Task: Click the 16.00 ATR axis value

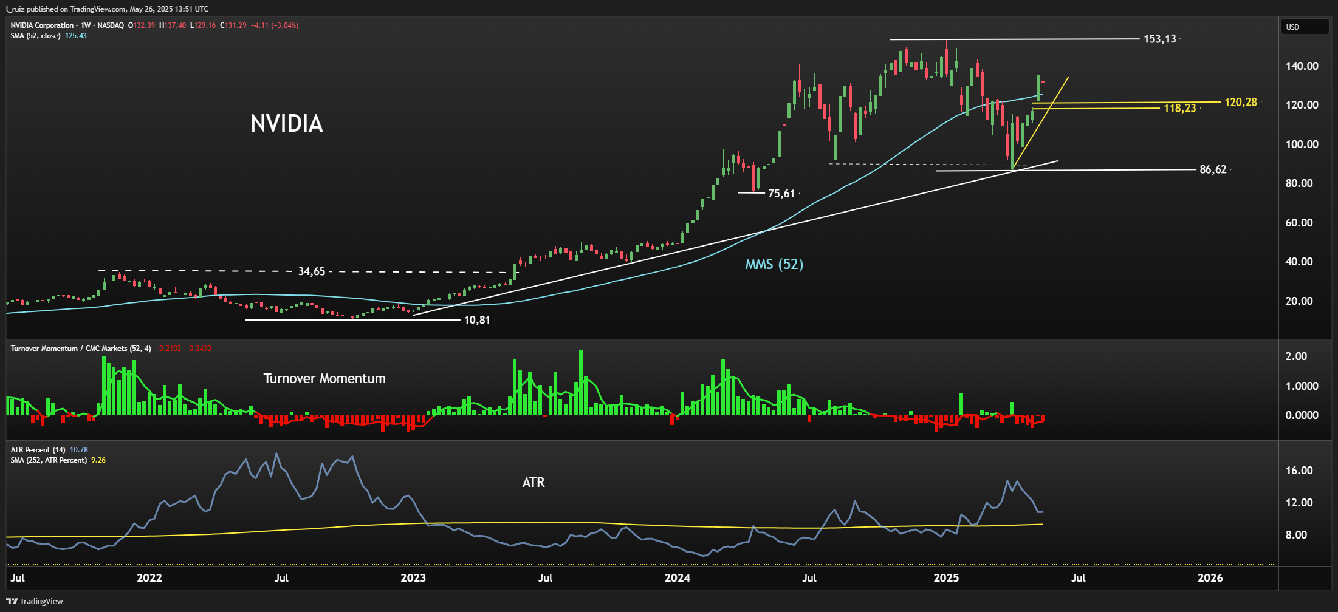Action: click(1299, 471)
